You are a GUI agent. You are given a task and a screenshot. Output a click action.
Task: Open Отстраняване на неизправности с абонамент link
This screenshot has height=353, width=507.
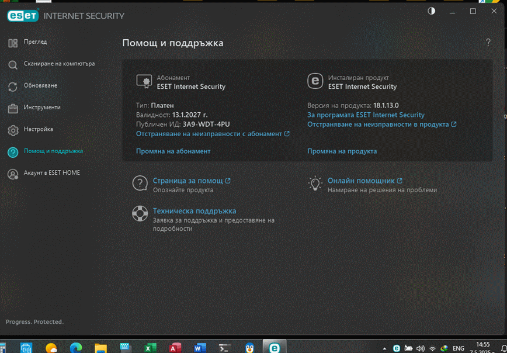click(x=213, y=134)
